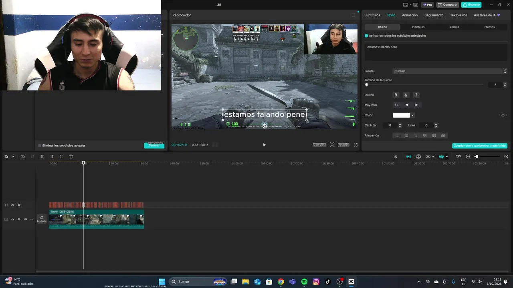Screen dimensions: 513x288
Task: Expand the selection tool dropdown arrow
Action: pos(12,157)
